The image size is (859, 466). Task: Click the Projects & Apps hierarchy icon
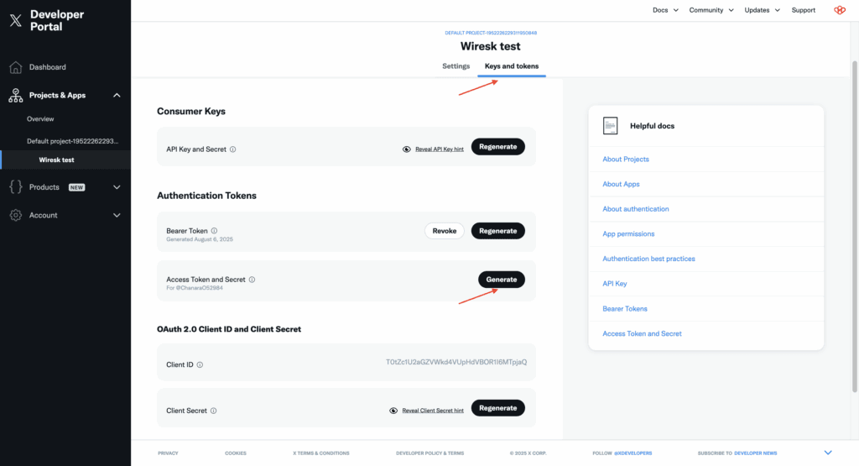[x=16, y=96]
